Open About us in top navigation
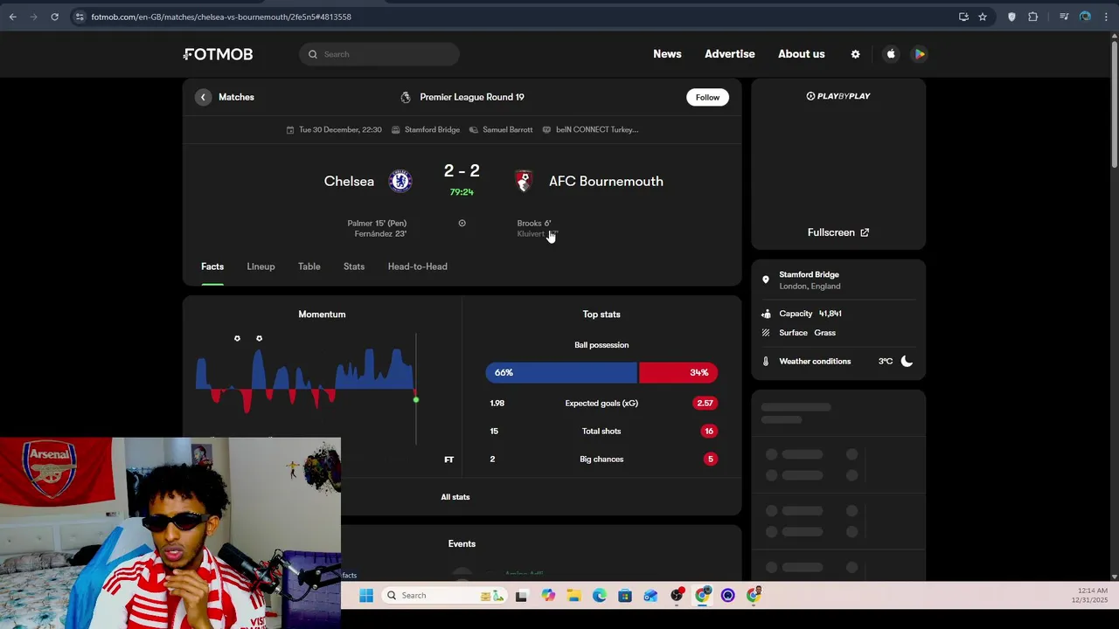Screen dimensions: 1119x629 (802, 54)
